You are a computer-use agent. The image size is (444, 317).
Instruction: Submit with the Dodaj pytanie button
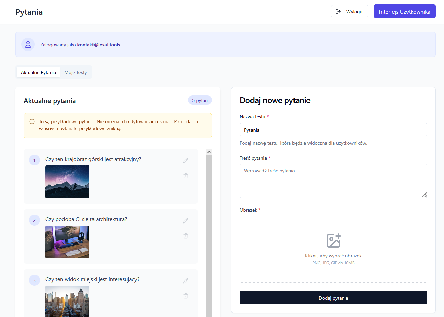coord(333,298)
